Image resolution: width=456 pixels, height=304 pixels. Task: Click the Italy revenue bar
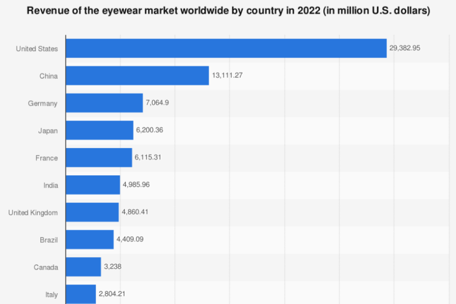click(x=81, y=294)
